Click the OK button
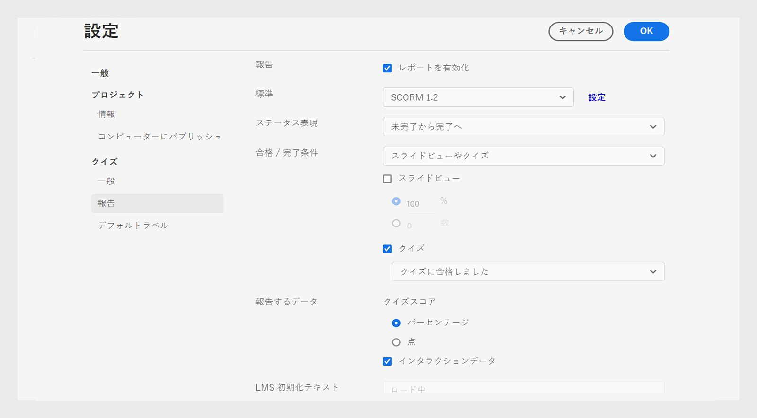This screenshot has width=757, height=418. coord(646,31)
